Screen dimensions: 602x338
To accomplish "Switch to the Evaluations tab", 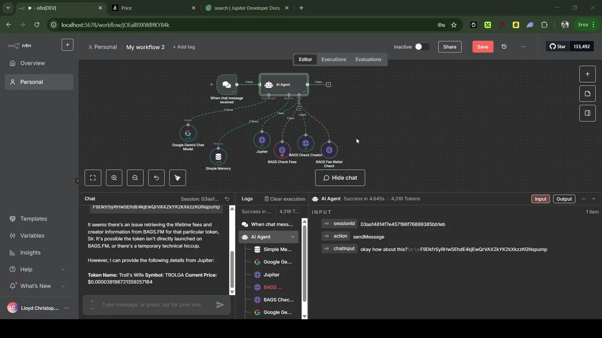I will (x=368, y=60).
